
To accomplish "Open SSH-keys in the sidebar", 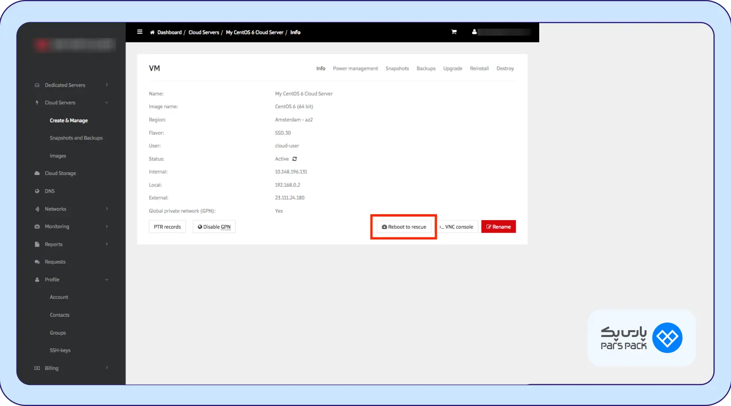I will pyautogui.click(x=60, y=351).
